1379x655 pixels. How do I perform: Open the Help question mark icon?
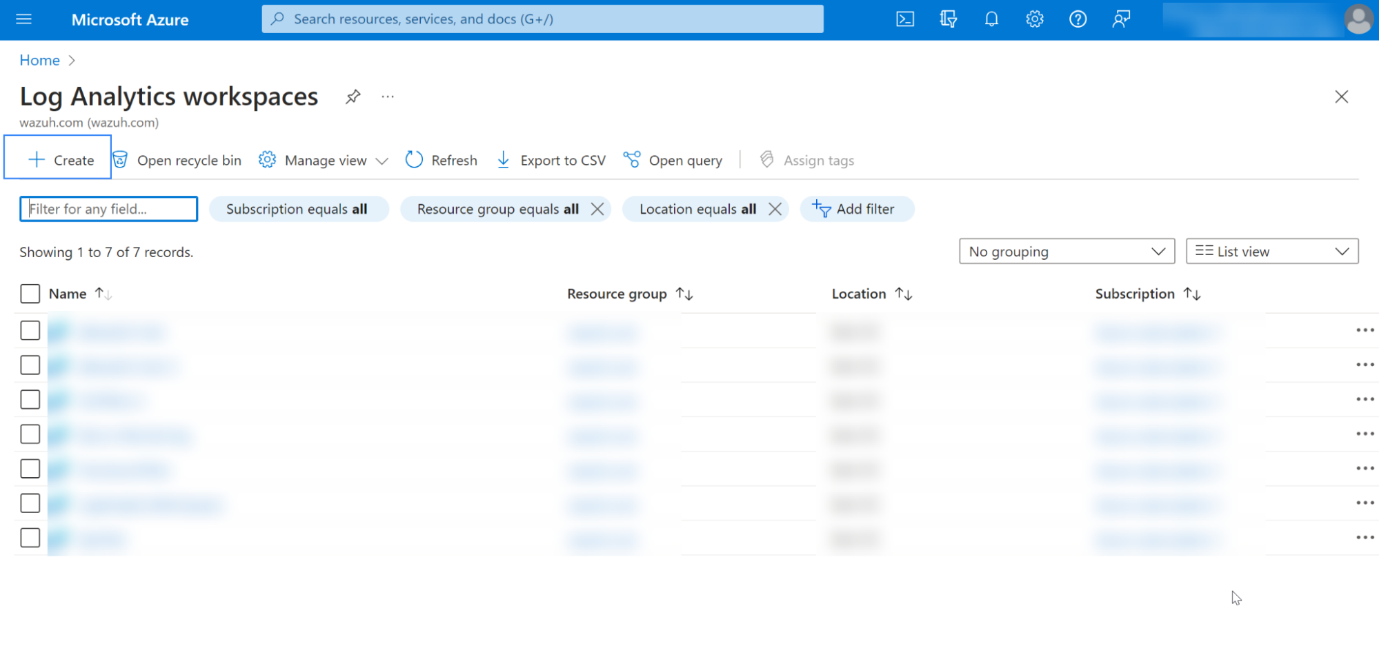coord(1078,19)
